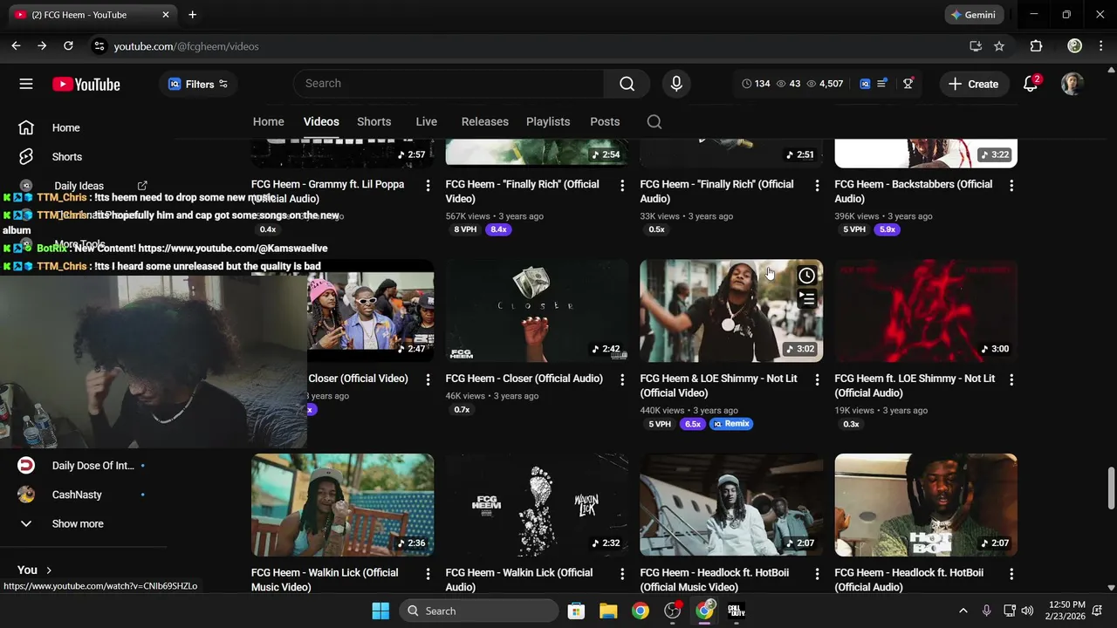Open the Posts tab

coord(605,122)
